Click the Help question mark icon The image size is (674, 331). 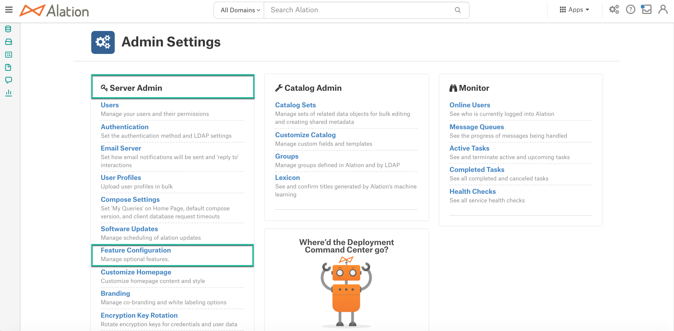click(629, 10)
